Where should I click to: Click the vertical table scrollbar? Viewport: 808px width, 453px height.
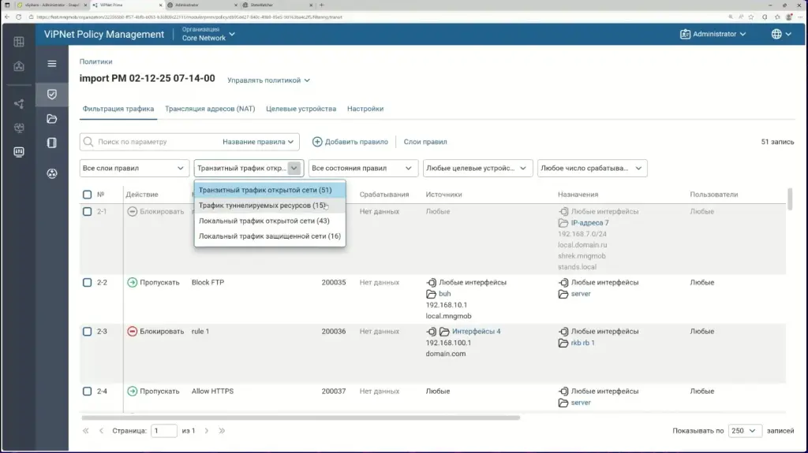790,199
